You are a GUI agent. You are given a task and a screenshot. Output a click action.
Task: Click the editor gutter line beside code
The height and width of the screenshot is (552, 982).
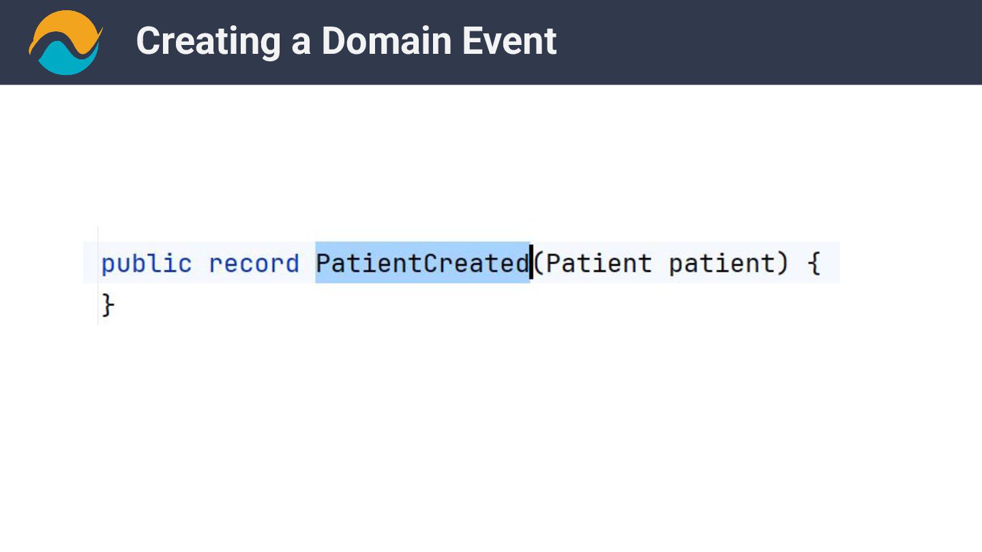98,275
